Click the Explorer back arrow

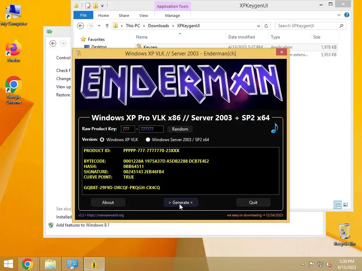point(80,25)
